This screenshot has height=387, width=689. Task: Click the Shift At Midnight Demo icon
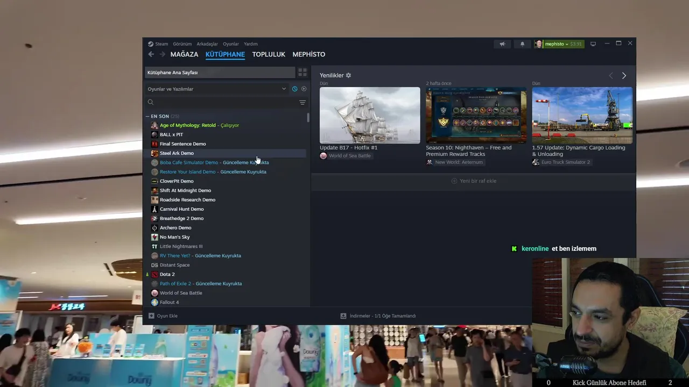click(154, 190)
